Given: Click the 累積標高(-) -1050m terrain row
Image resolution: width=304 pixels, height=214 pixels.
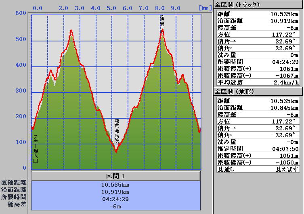Looking at the screenshot, I should tap(258, 163).
